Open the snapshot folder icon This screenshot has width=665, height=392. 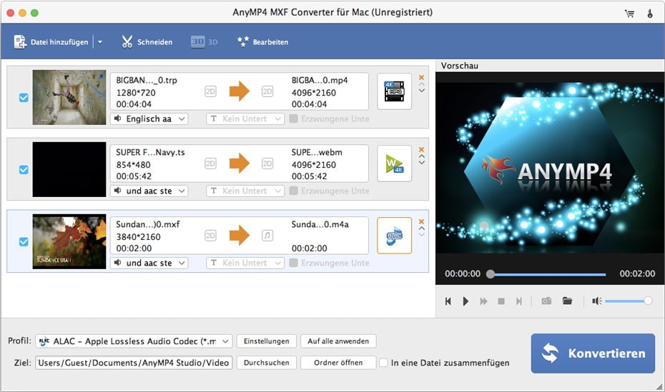tap(567, 301)
